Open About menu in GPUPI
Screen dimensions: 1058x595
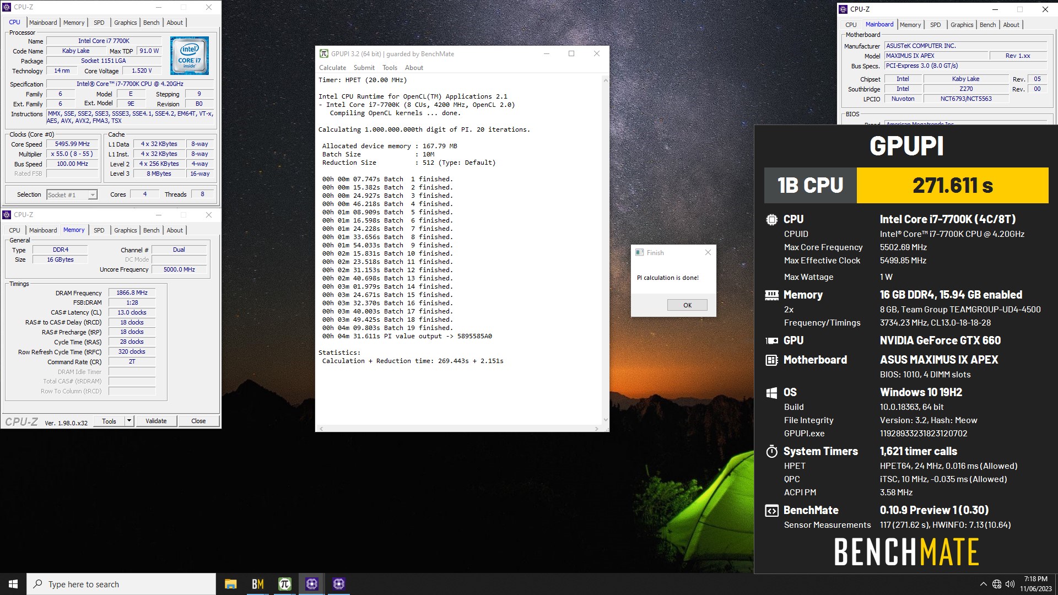414,68
